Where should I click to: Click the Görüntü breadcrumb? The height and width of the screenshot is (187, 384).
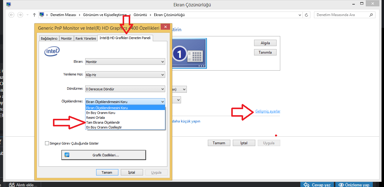pyautogui.click(x=140, y=15)
